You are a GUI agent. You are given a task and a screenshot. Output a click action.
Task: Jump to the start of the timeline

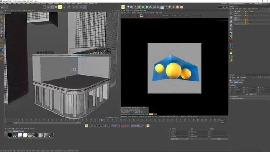click(91, 126)
